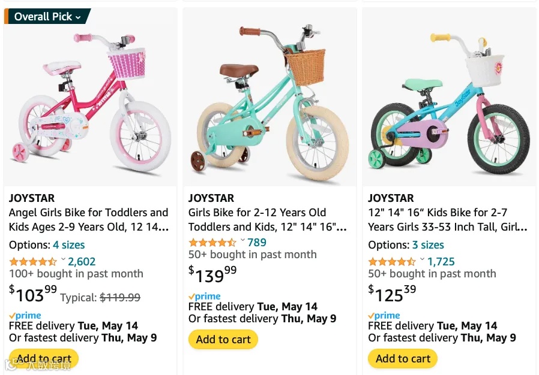Expand rating chevron next to 789
This screenshot has height=375, width=539.
coord(242,241)
